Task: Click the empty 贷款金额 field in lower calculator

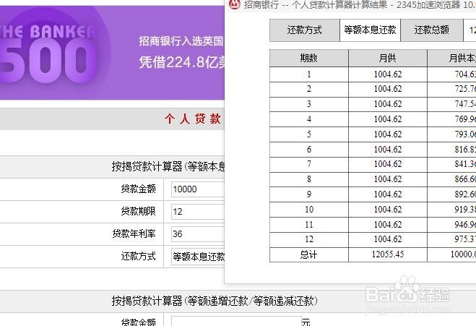Action: 236,321
